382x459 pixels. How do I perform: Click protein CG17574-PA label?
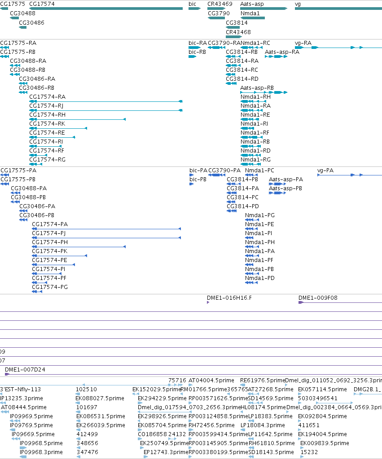tap(50, 224)
